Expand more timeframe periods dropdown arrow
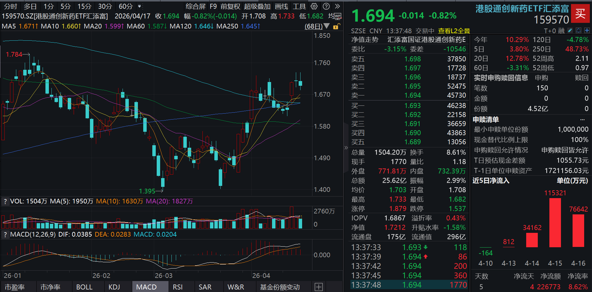This screenshot has height=292, width=592. tap(139, 6)
